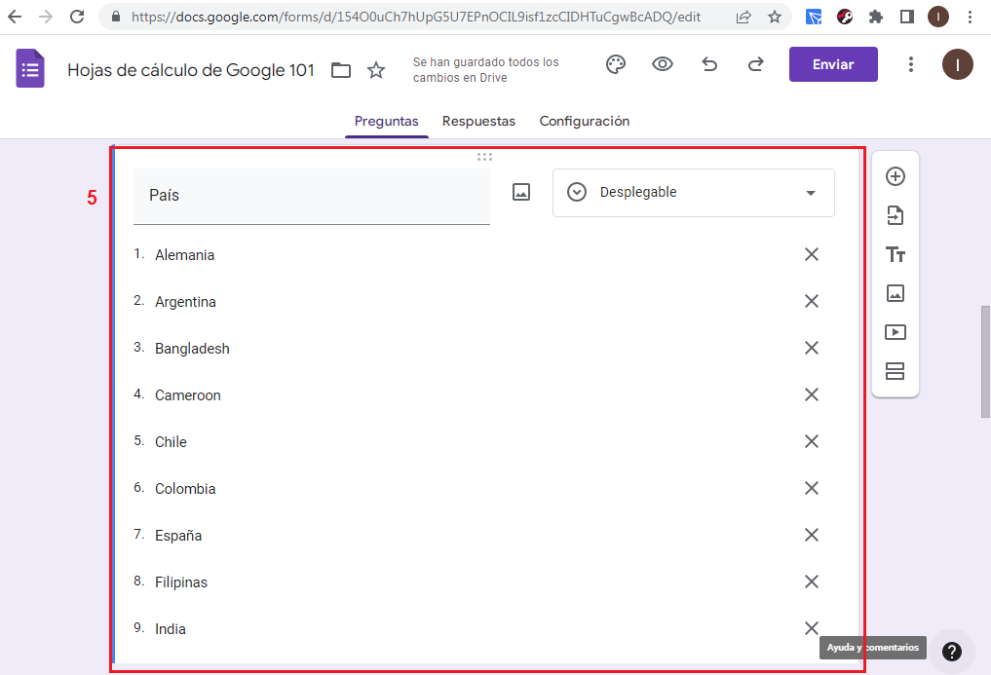Add image to the País question
This screenshot has height=675, width=991.
point(520,192)
